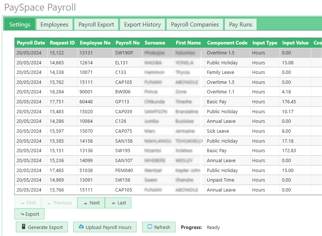The width and height of the screenshot is (322, 236).
Task: Select payroll number SAN158
Action: point(128,141)
